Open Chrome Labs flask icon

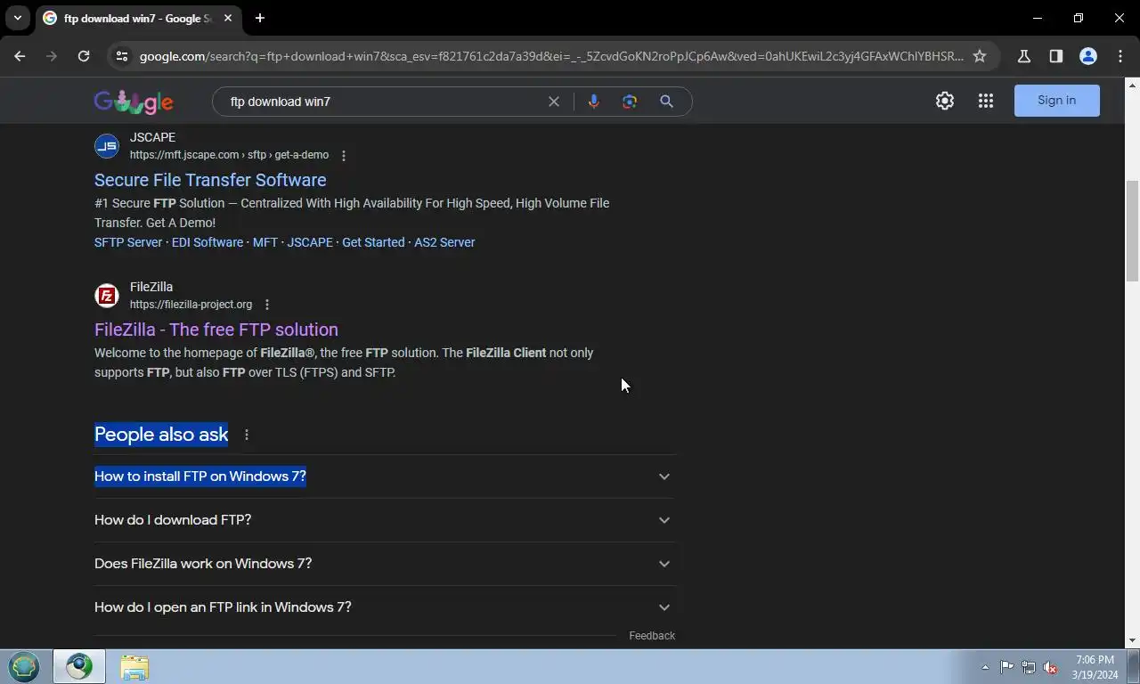pos(1023,56)
